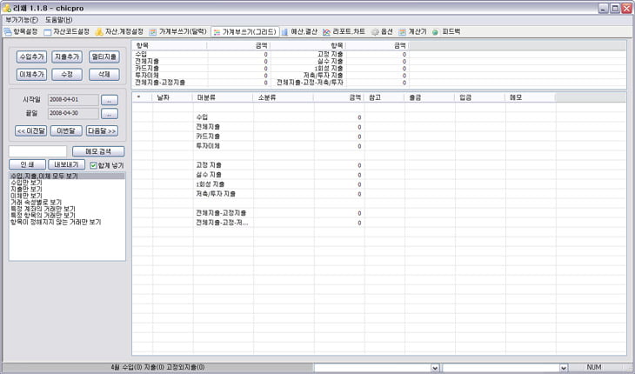Open the 도움말 menu
The height and width of the screenshot is (374, 635).
[59, 19]
